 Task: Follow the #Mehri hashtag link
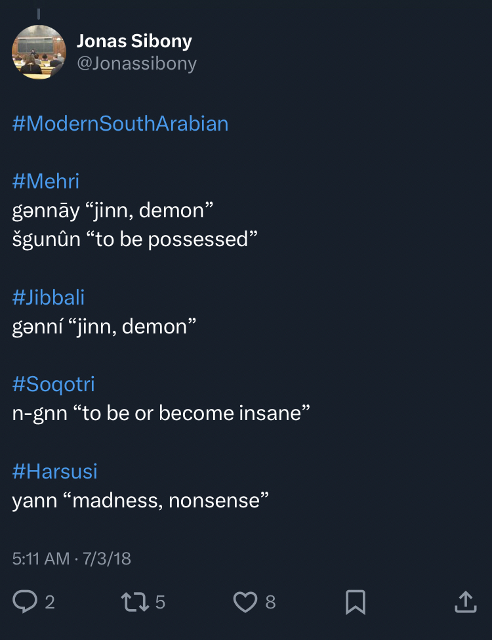click(x=46, y=181)
